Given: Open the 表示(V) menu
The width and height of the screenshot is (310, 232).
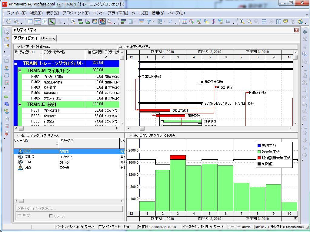Looking at the screenshot, I should [x=53, y=13].
